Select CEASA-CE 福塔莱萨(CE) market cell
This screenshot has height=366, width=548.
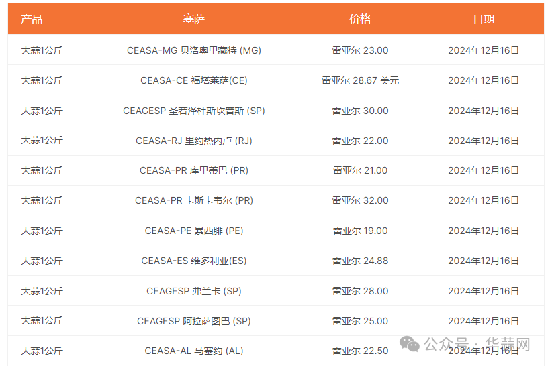coord(194,80)
